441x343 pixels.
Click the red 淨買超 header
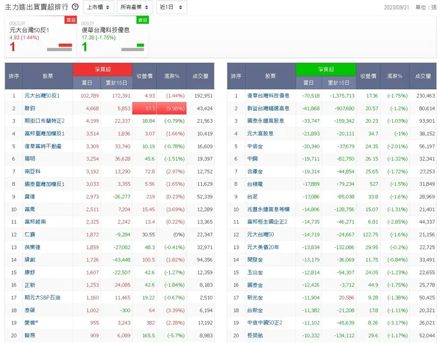(x=103, y=70)
